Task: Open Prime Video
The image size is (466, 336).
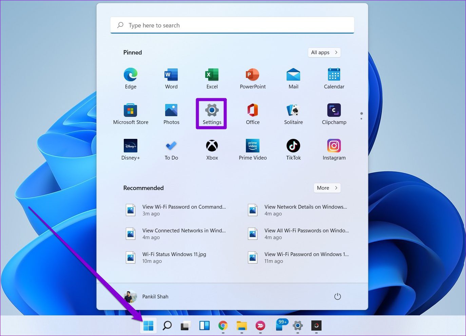Action: (253, 149)
